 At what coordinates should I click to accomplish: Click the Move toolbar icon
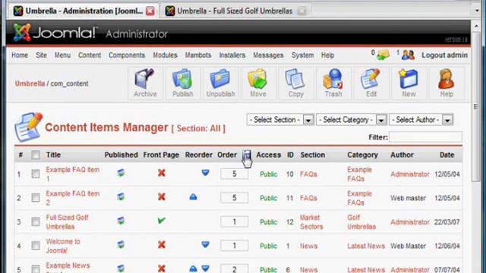point(258,83)
